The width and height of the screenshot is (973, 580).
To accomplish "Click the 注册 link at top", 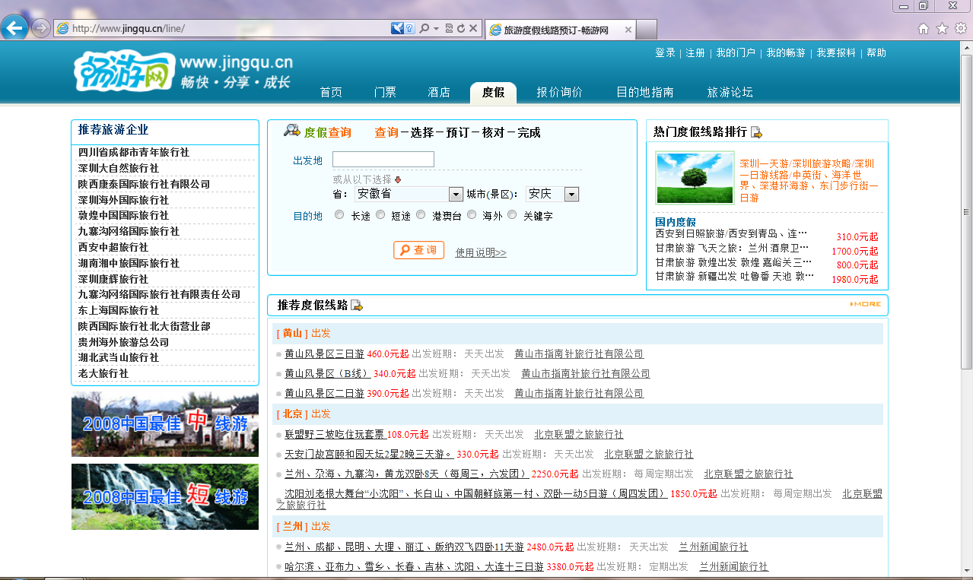I will [695, 52].
